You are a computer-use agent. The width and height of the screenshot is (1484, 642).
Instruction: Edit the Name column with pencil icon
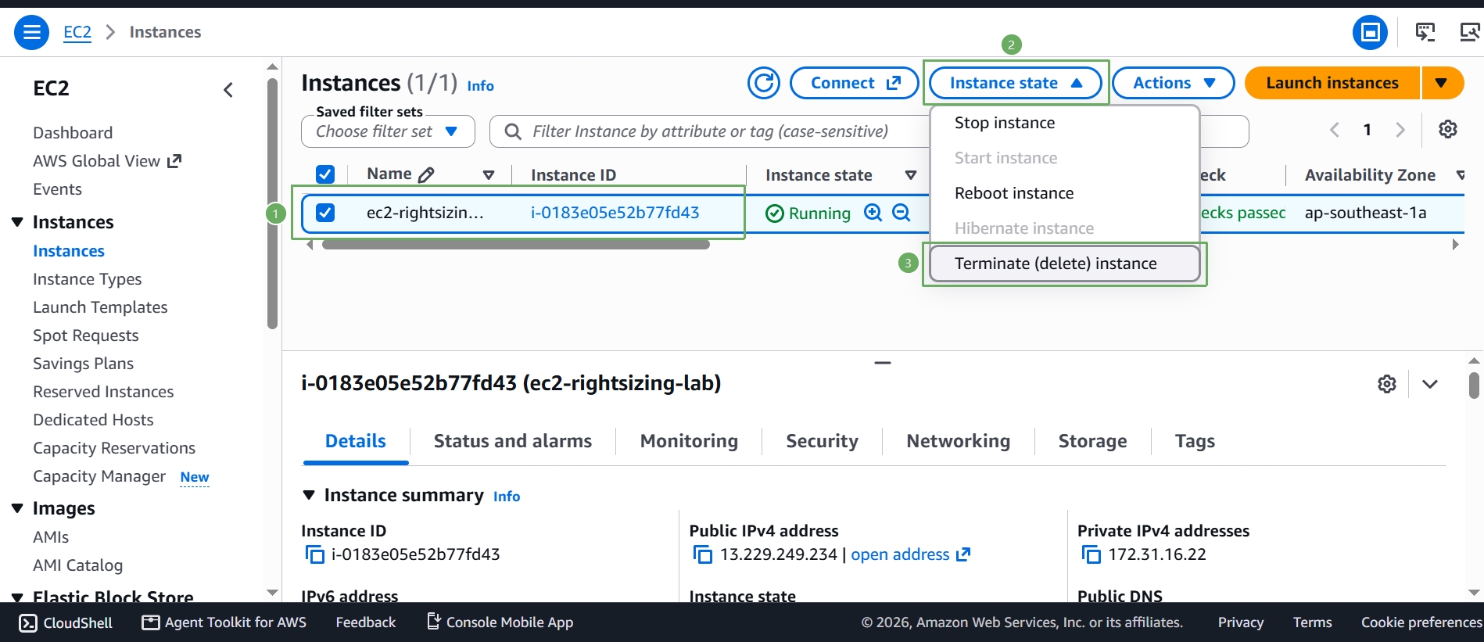426,174
